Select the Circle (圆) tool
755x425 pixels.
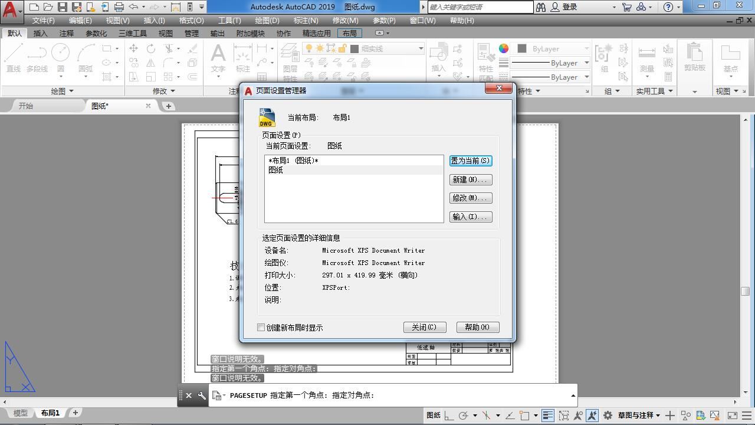(61, 58)
